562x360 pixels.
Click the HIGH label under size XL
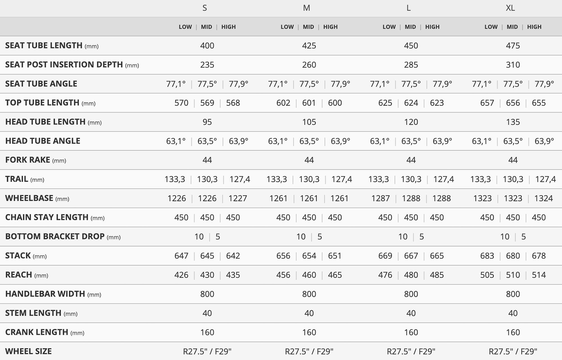tap(534, 27)
